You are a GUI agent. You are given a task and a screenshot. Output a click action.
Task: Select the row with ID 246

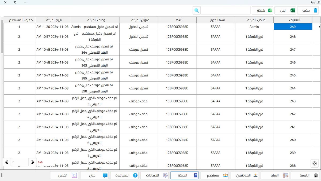pyautogui.click(x=293, y=62)
